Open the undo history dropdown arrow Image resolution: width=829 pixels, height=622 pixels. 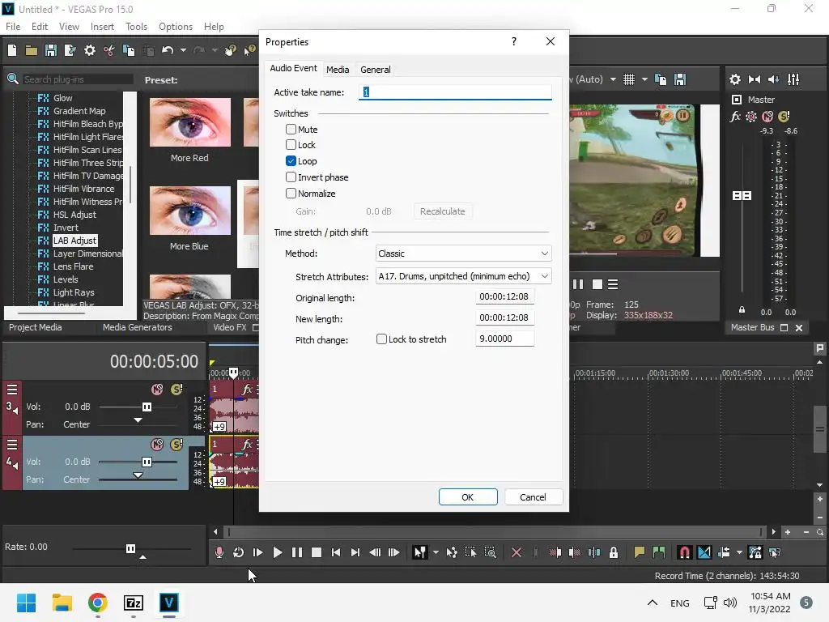click(x=183, y=50)
